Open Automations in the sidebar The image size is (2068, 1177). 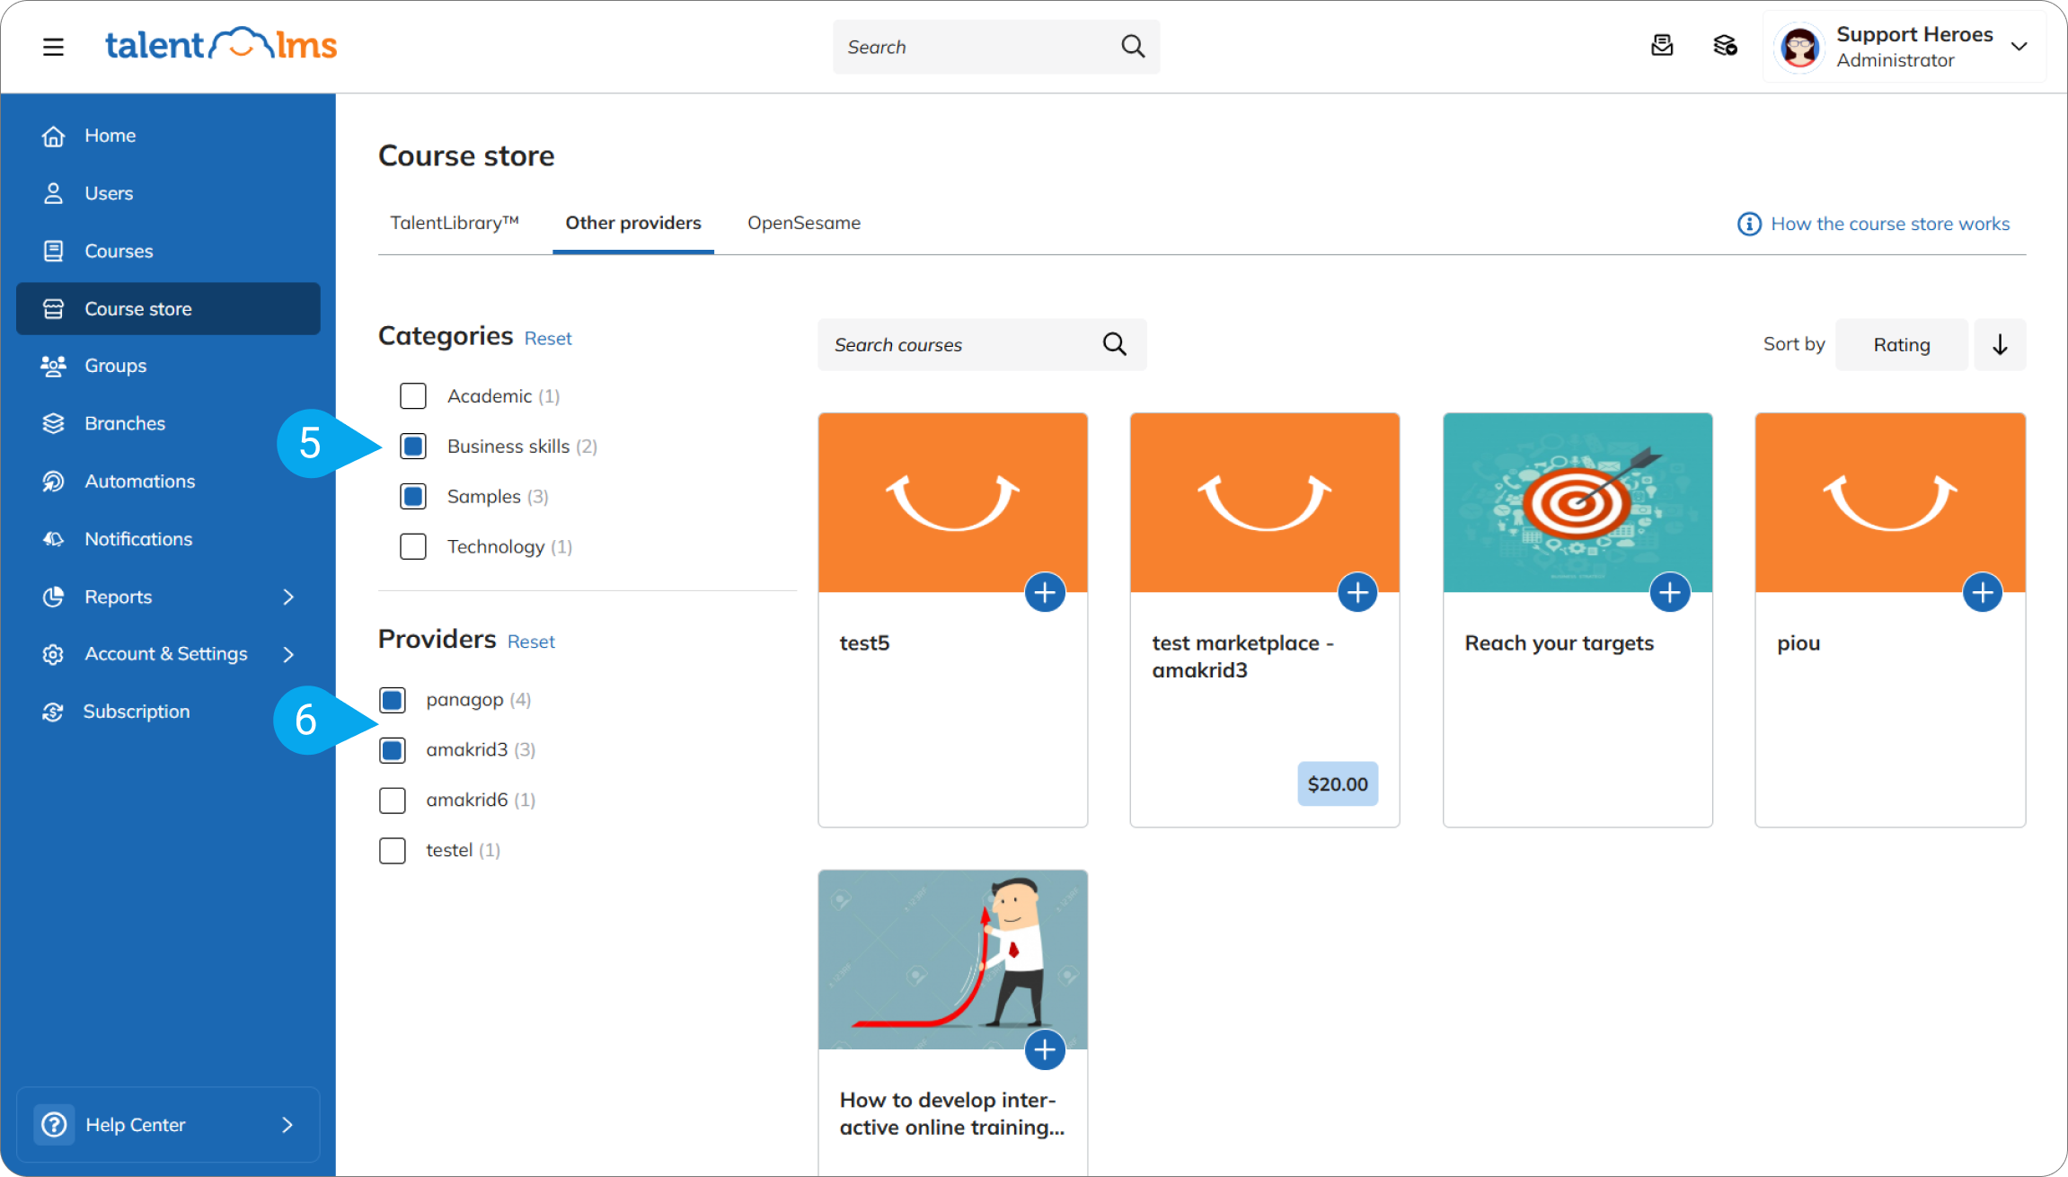(x=168, y=482)
